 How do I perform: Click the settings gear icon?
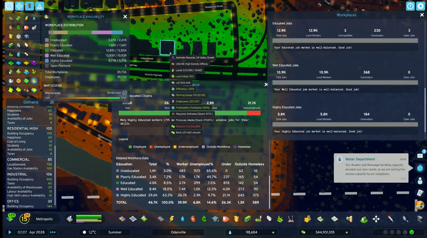pos(420,6)
